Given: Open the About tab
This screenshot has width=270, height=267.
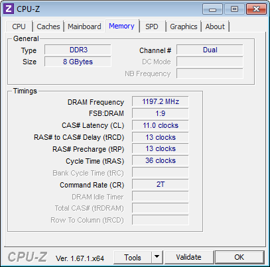Looking at the screenshot, I should [x=215, y=27].
